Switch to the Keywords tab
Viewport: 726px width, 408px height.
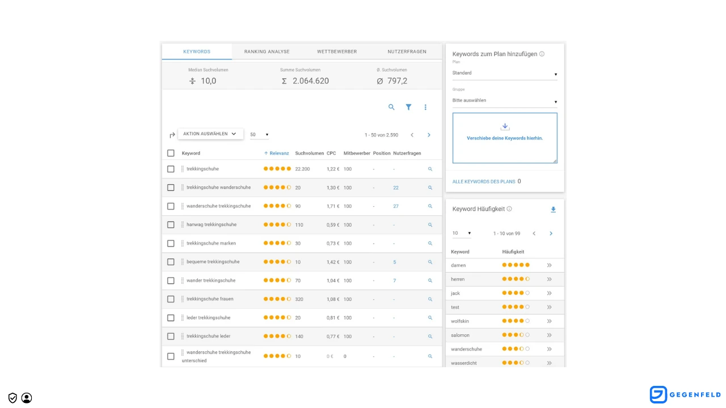click(x=197, y=52)
